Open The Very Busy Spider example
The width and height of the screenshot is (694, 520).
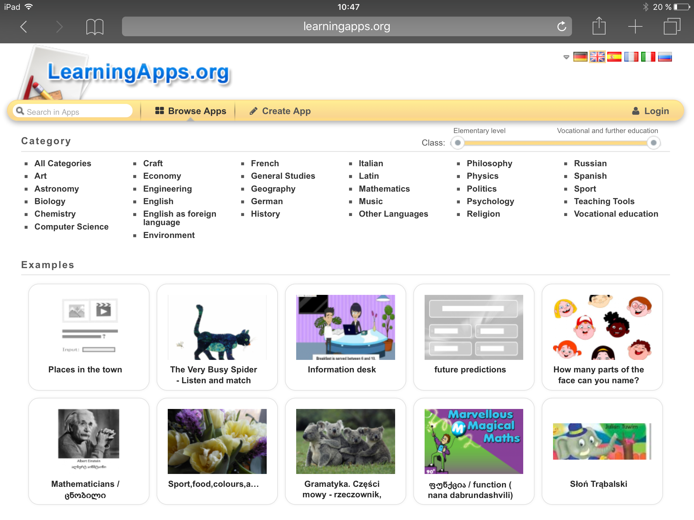pos(217,337)
